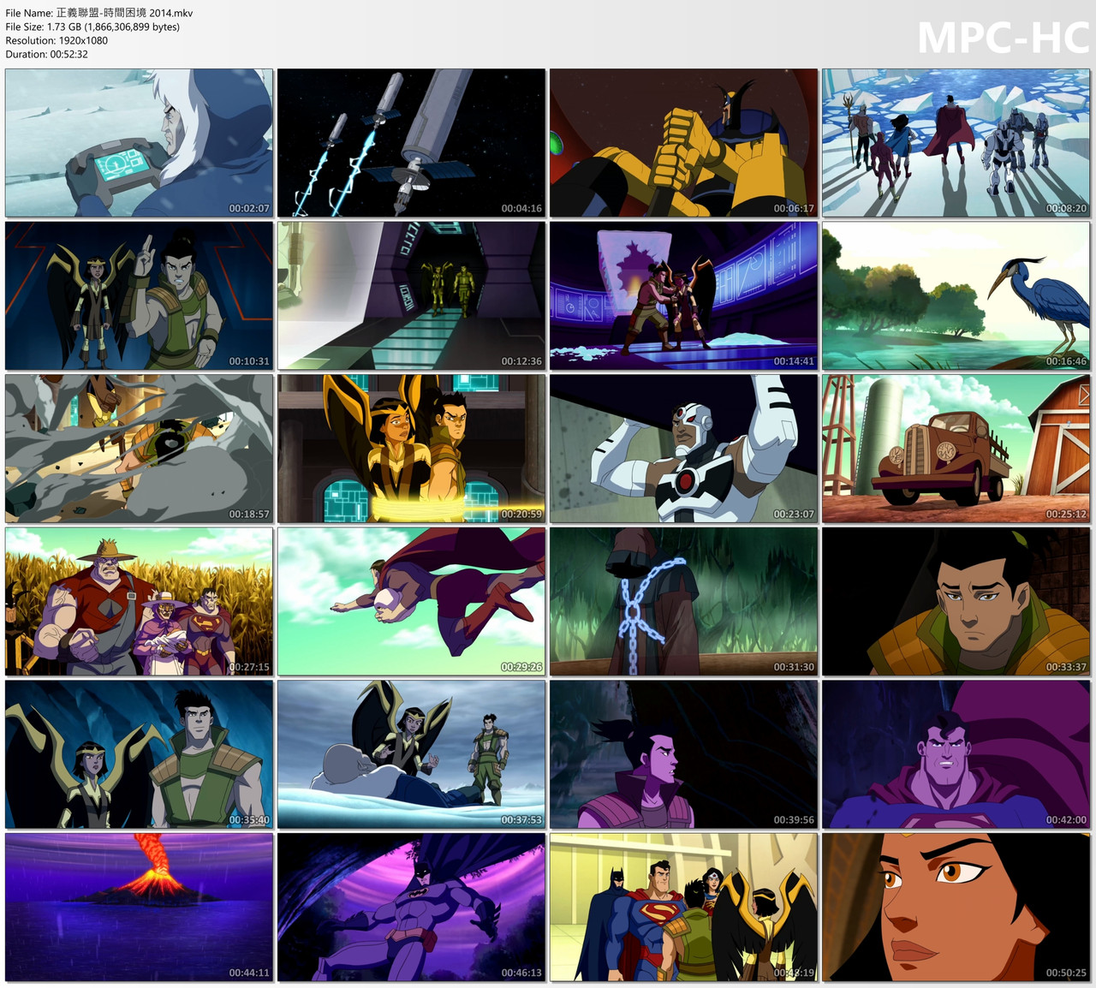Open the chained figure frame at 00:31:30
1096x988 pixels.
(683, 602)
